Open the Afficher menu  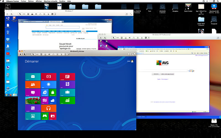coord(39,1)
